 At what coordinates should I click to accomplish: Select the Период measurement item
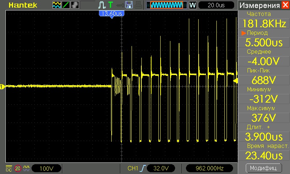coord(257,33)
